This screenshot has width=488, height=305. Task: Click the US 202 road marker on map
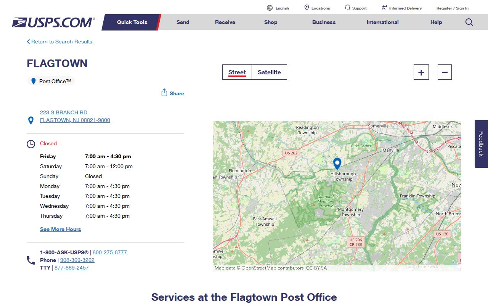[x=291, y=153]
